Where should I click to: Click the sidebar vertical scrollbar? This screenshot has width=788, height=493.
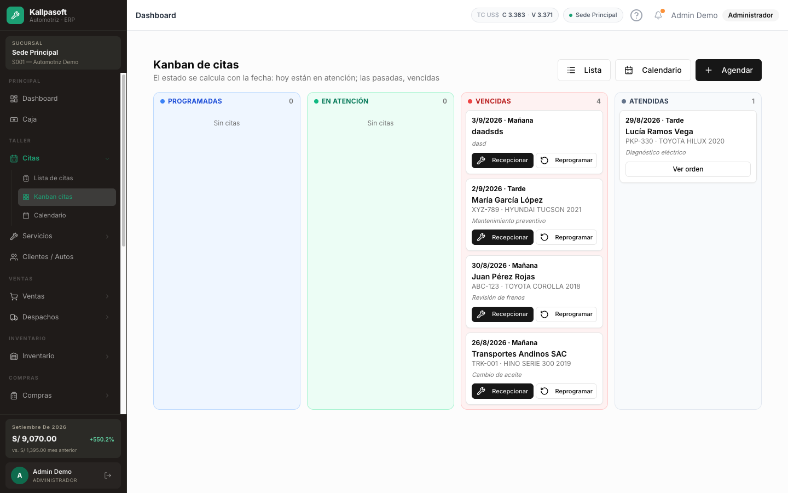(124, 160)
